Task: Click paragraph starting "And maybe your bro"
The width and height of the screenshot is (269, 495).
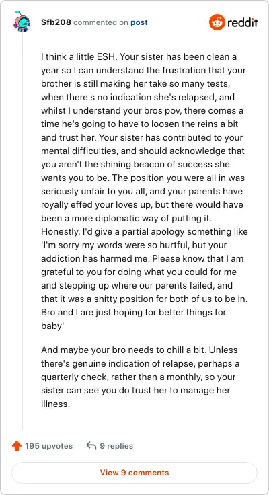Action: pyautogui.click(x=140, y=377)
